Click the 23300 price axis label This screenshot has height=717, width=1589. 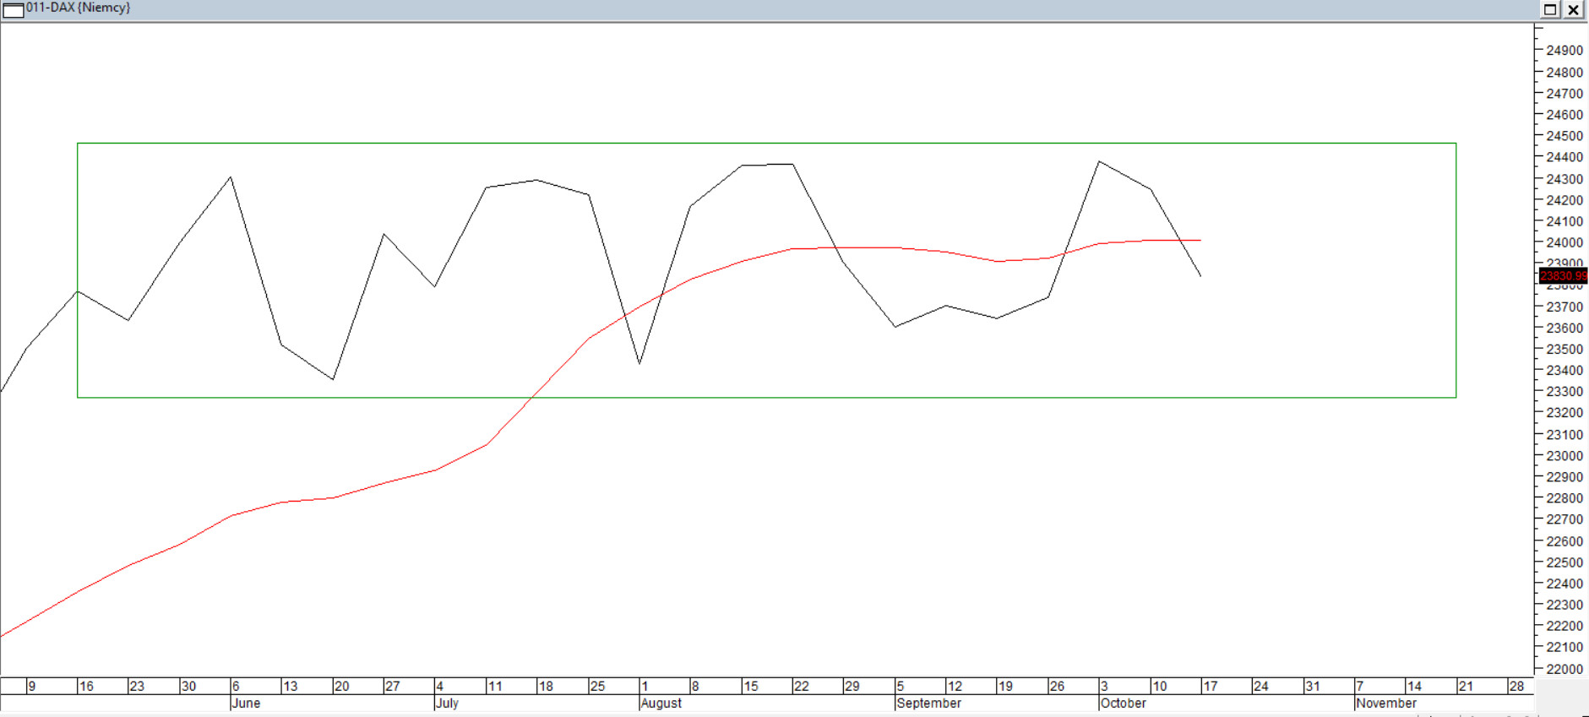pyautogui.click(x=1564, y=392)
